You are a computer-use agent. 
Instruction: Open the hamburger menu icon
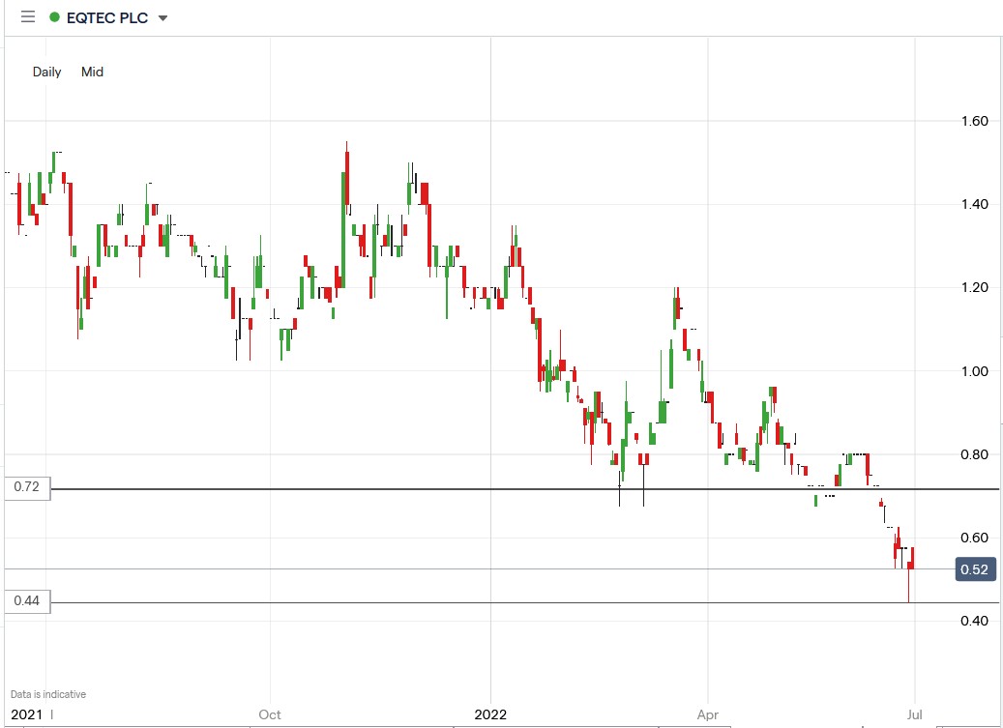(27, 16)
